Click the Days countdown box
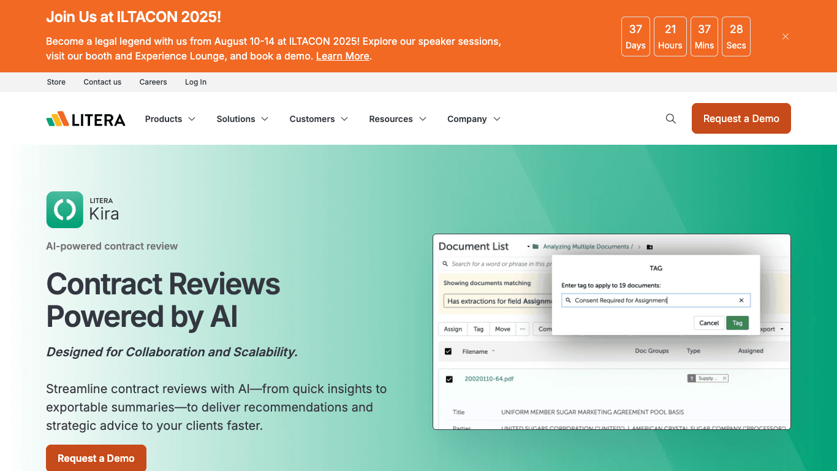This screenshot has width=837, height=471. coord(635,37)
